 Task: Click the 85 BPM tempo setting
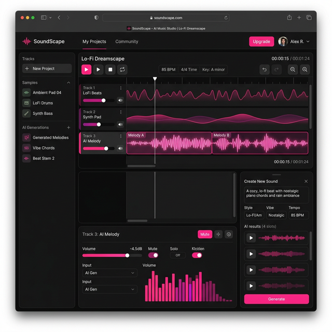pyautogui.click(x=168, y=70)
